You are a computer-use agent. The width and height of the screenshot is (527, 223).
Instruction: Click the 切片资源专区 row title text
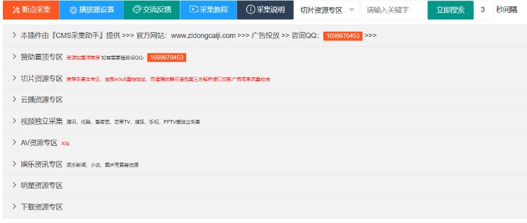[42, 78]
